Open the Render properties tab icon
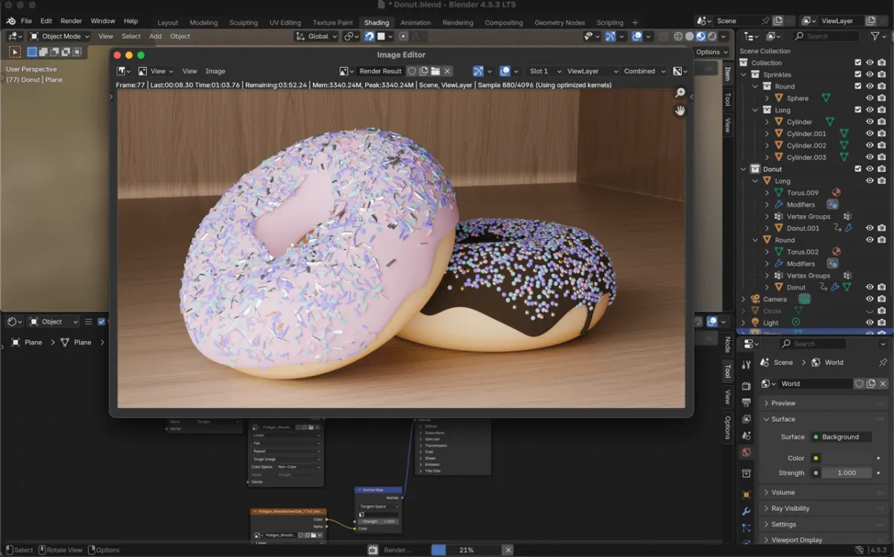894x557 pixels. 746,386
